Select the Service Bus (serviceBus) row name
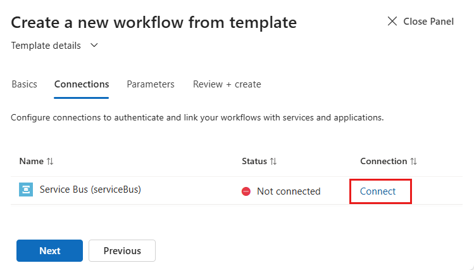 click(x=90, y=190)
